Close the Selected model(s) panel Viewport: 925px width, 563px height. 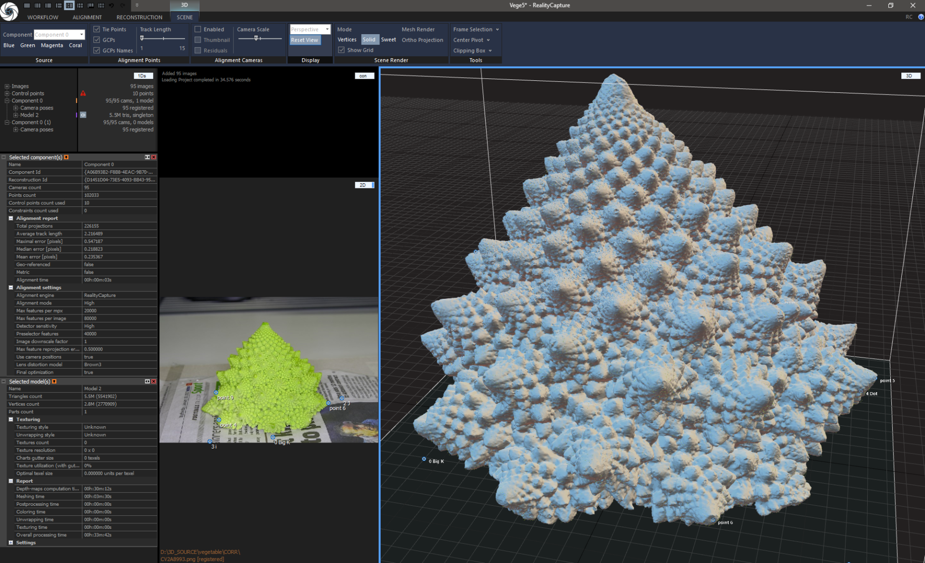154,382
